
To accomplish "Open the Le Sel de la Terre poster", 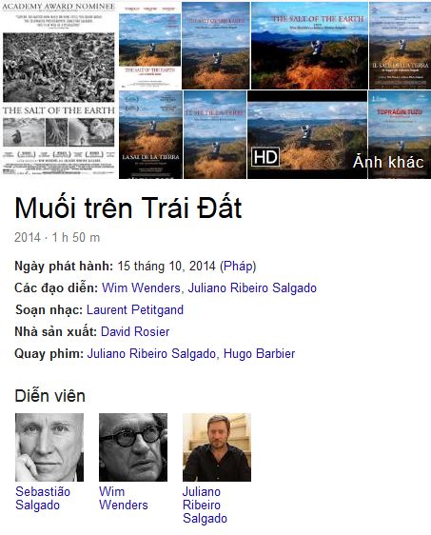I will [x=215, y=135].
